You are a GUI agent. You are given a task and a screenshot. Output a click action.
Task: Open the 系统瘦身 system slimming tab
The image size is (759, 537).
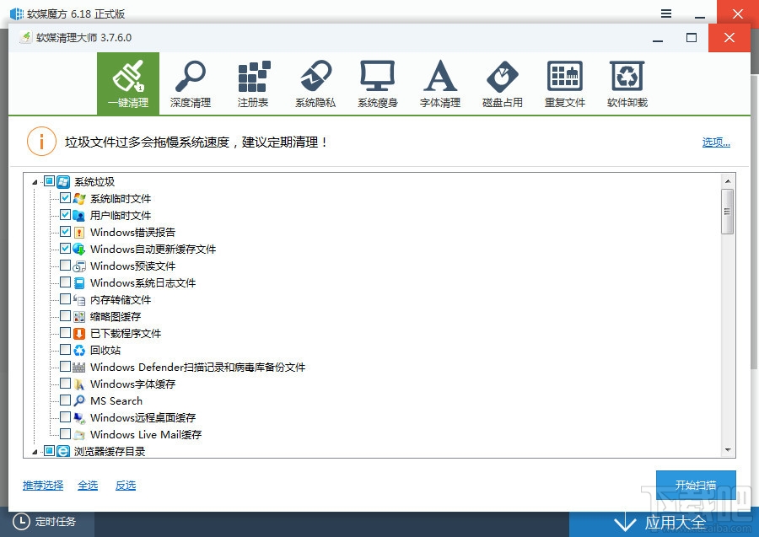378,83
